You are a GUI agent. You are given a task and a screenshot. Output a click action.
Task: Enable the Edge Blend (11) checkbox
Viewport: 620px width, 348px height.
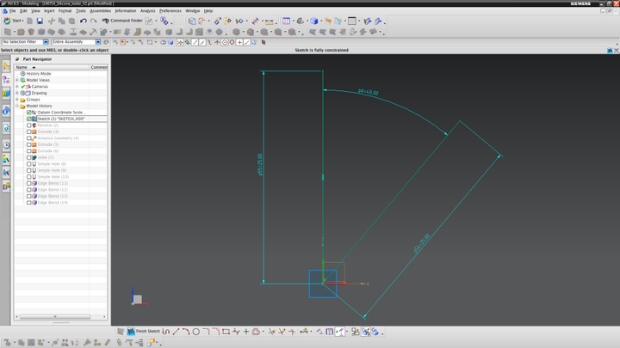pos(29,183)
